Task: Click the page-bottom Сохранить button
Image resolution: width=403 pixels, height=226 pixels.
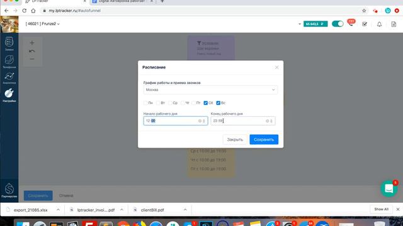Action: tap(38, 195)
